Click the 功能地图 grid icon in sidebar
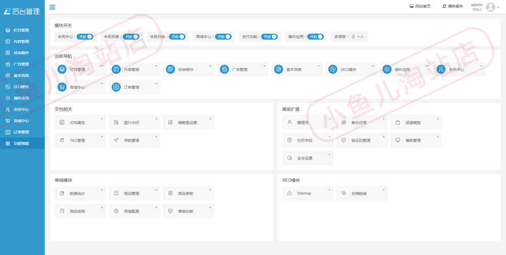Viewport: 506px width, 255px height. tap(8, 143)
